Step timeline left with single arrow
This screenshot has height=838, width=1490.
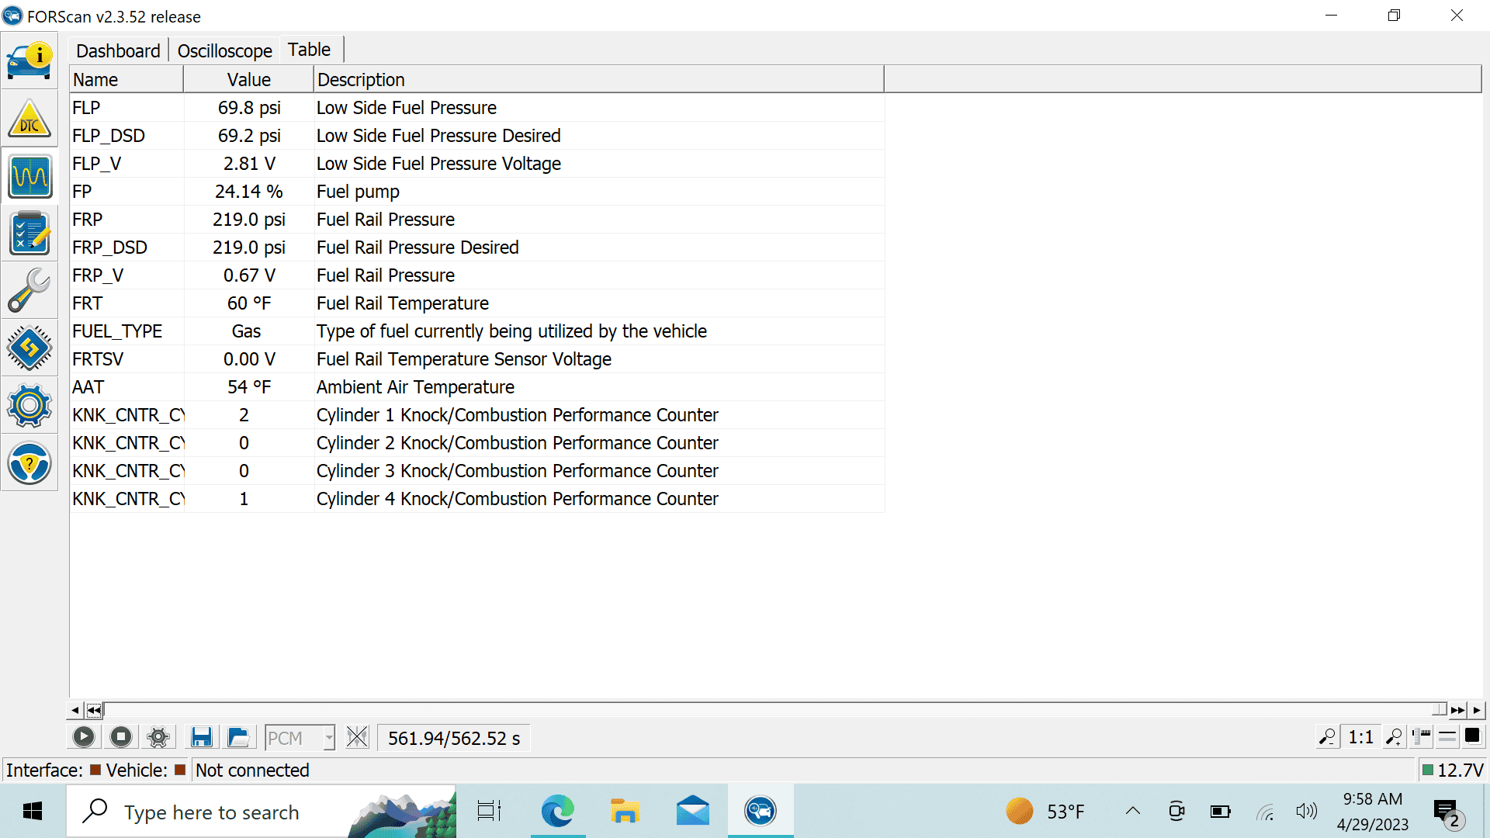pos(74,710)
